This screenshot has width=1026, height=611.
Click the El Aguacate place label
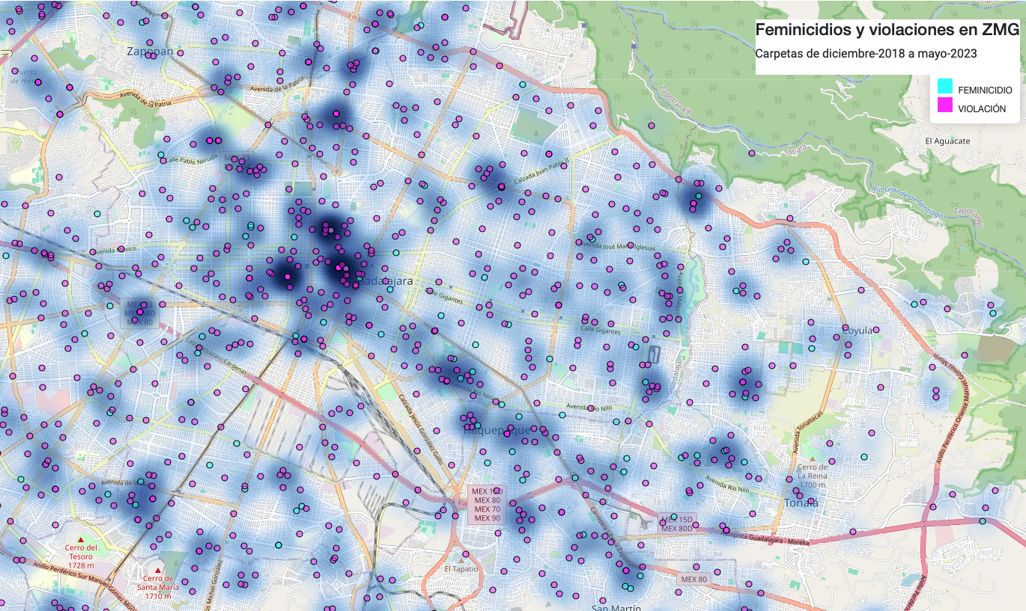pos(947,141)
